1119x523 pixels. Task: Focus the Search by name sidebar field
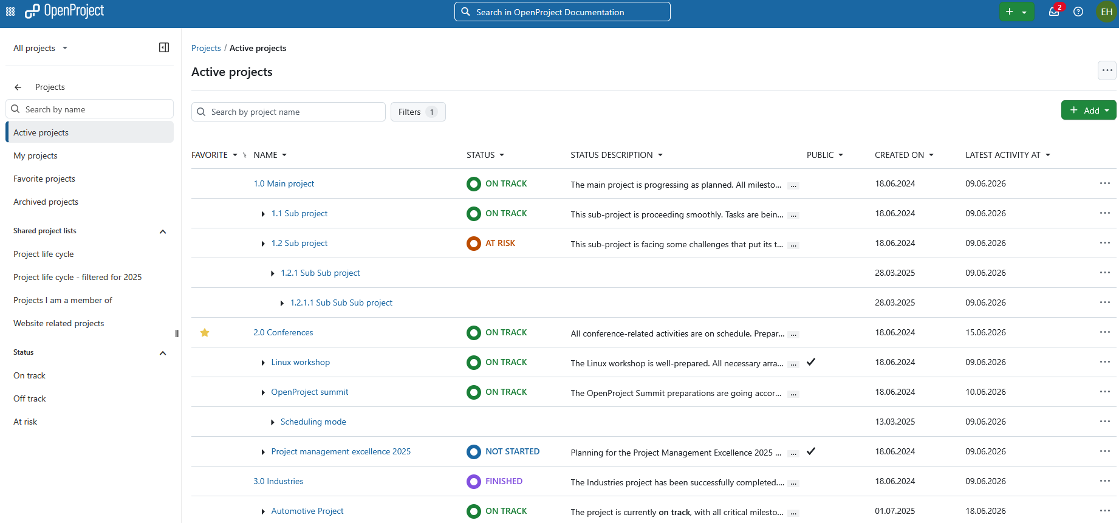tap(89, 109)
